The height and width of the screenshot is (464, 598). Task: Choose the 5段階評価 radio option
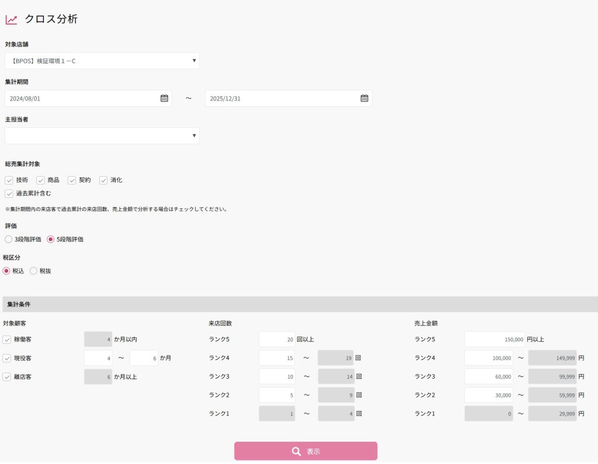pyautogui.click(x=51, y=239)
